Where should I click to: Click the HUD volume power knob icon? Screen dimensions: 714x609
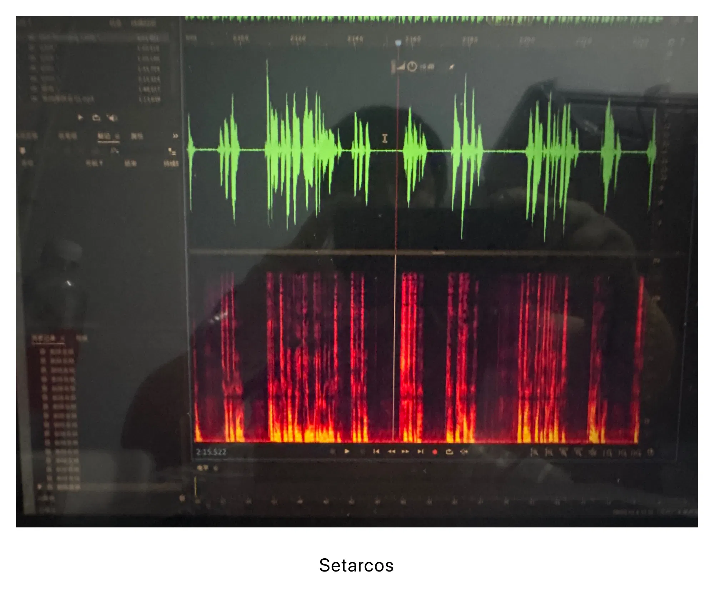coord(412,67)
